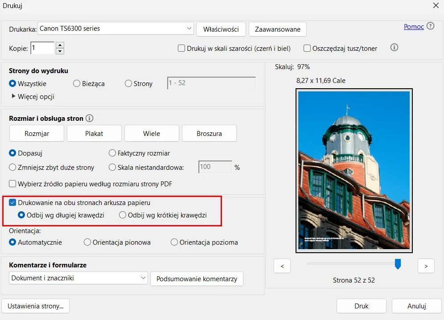Open the Pomoc help link

pos(413,26)
